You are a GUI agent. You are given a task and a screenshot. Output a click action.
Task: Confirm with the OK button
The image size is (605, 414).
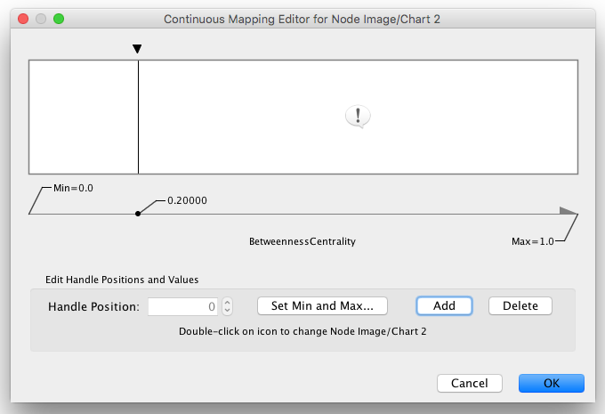click(x=551, y=383)
